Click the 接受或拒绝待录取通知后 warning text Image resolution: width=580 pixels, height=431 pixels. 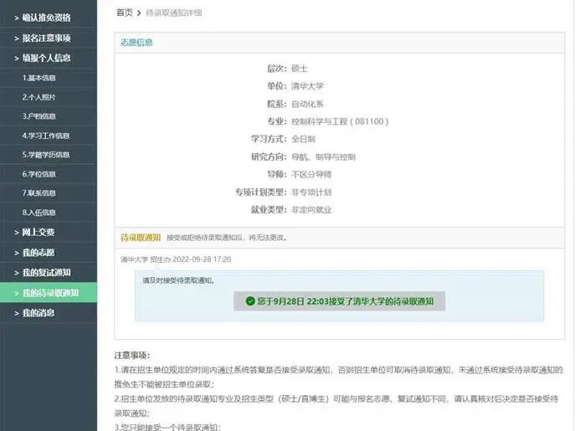[x=226, y=238]
